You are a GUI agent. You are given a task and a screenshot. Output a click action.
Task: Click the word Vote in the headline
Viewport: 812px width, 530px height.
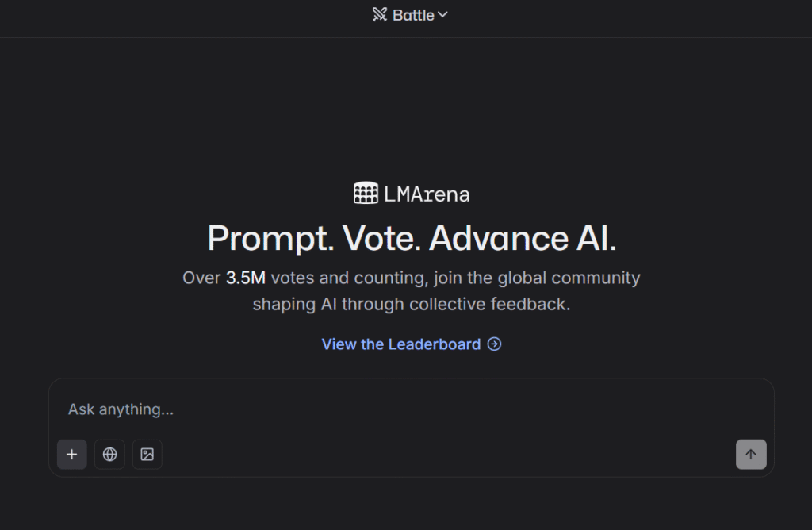(381, 238)
